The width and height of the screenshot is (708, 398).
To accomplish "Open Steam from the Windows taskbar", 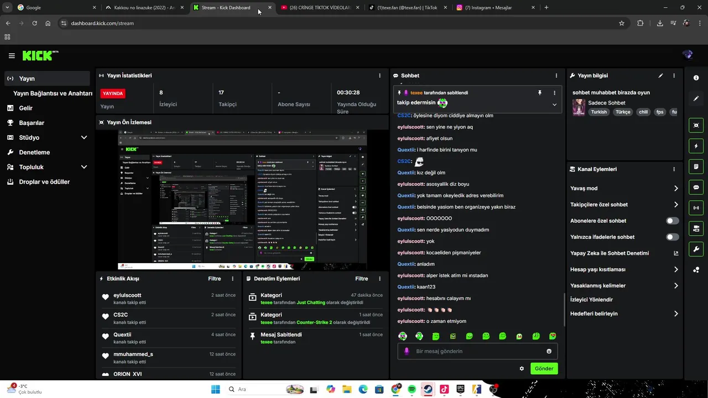I will coord(428,389).
